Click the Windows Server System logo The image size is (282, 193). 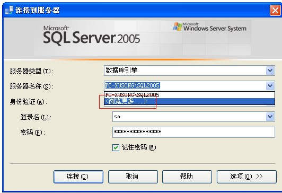209,27
